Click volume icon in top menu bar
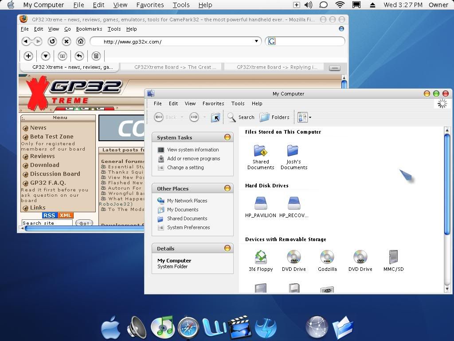 [309, 4]
